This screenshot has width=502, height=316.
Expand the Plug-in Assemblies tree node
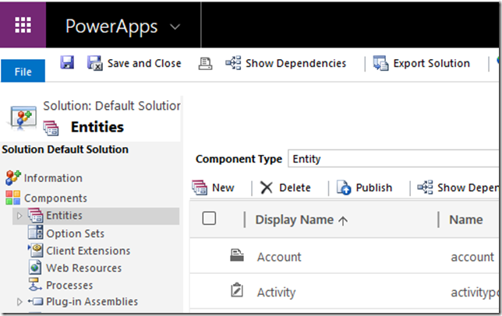point(20,301)
